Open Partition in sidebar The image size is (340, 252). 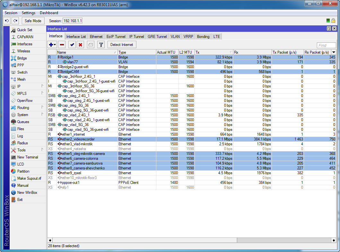click(23, 171)
